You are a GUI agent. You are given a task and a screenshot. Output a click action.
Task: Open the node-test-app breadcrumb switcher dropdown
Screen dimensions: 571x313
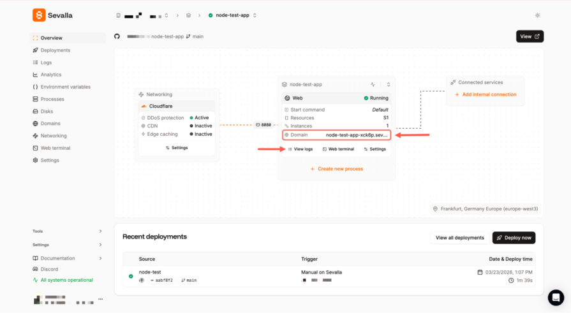(x=255, y=15)
